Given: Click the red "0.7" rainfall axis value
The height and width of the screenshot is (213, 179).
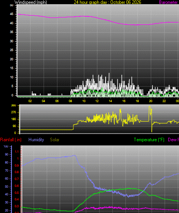Looking at the screenshot, I should click(x=17, y=179).
